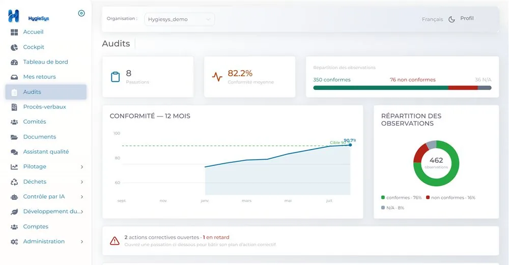Expand the Contrôle par IA chevron
Image resolution: width=509 pixels, height=265 pixels.
point(82,197)
